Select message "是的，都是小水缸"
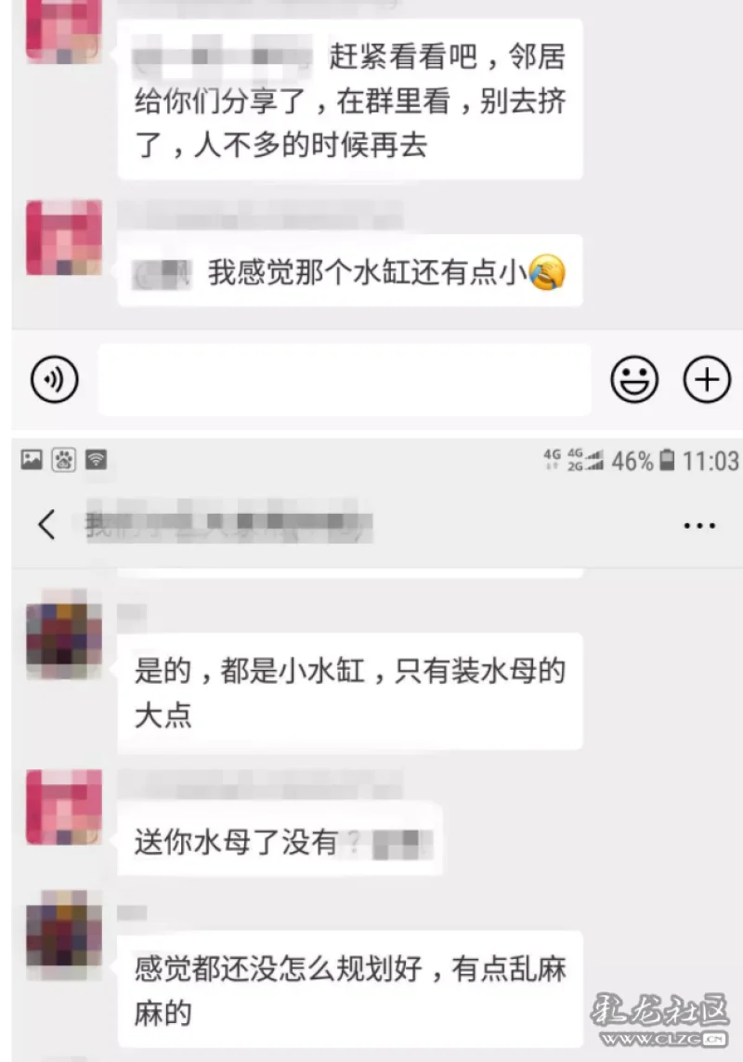Viewport: 743px width, 1062px height. [x=350, y=692]
